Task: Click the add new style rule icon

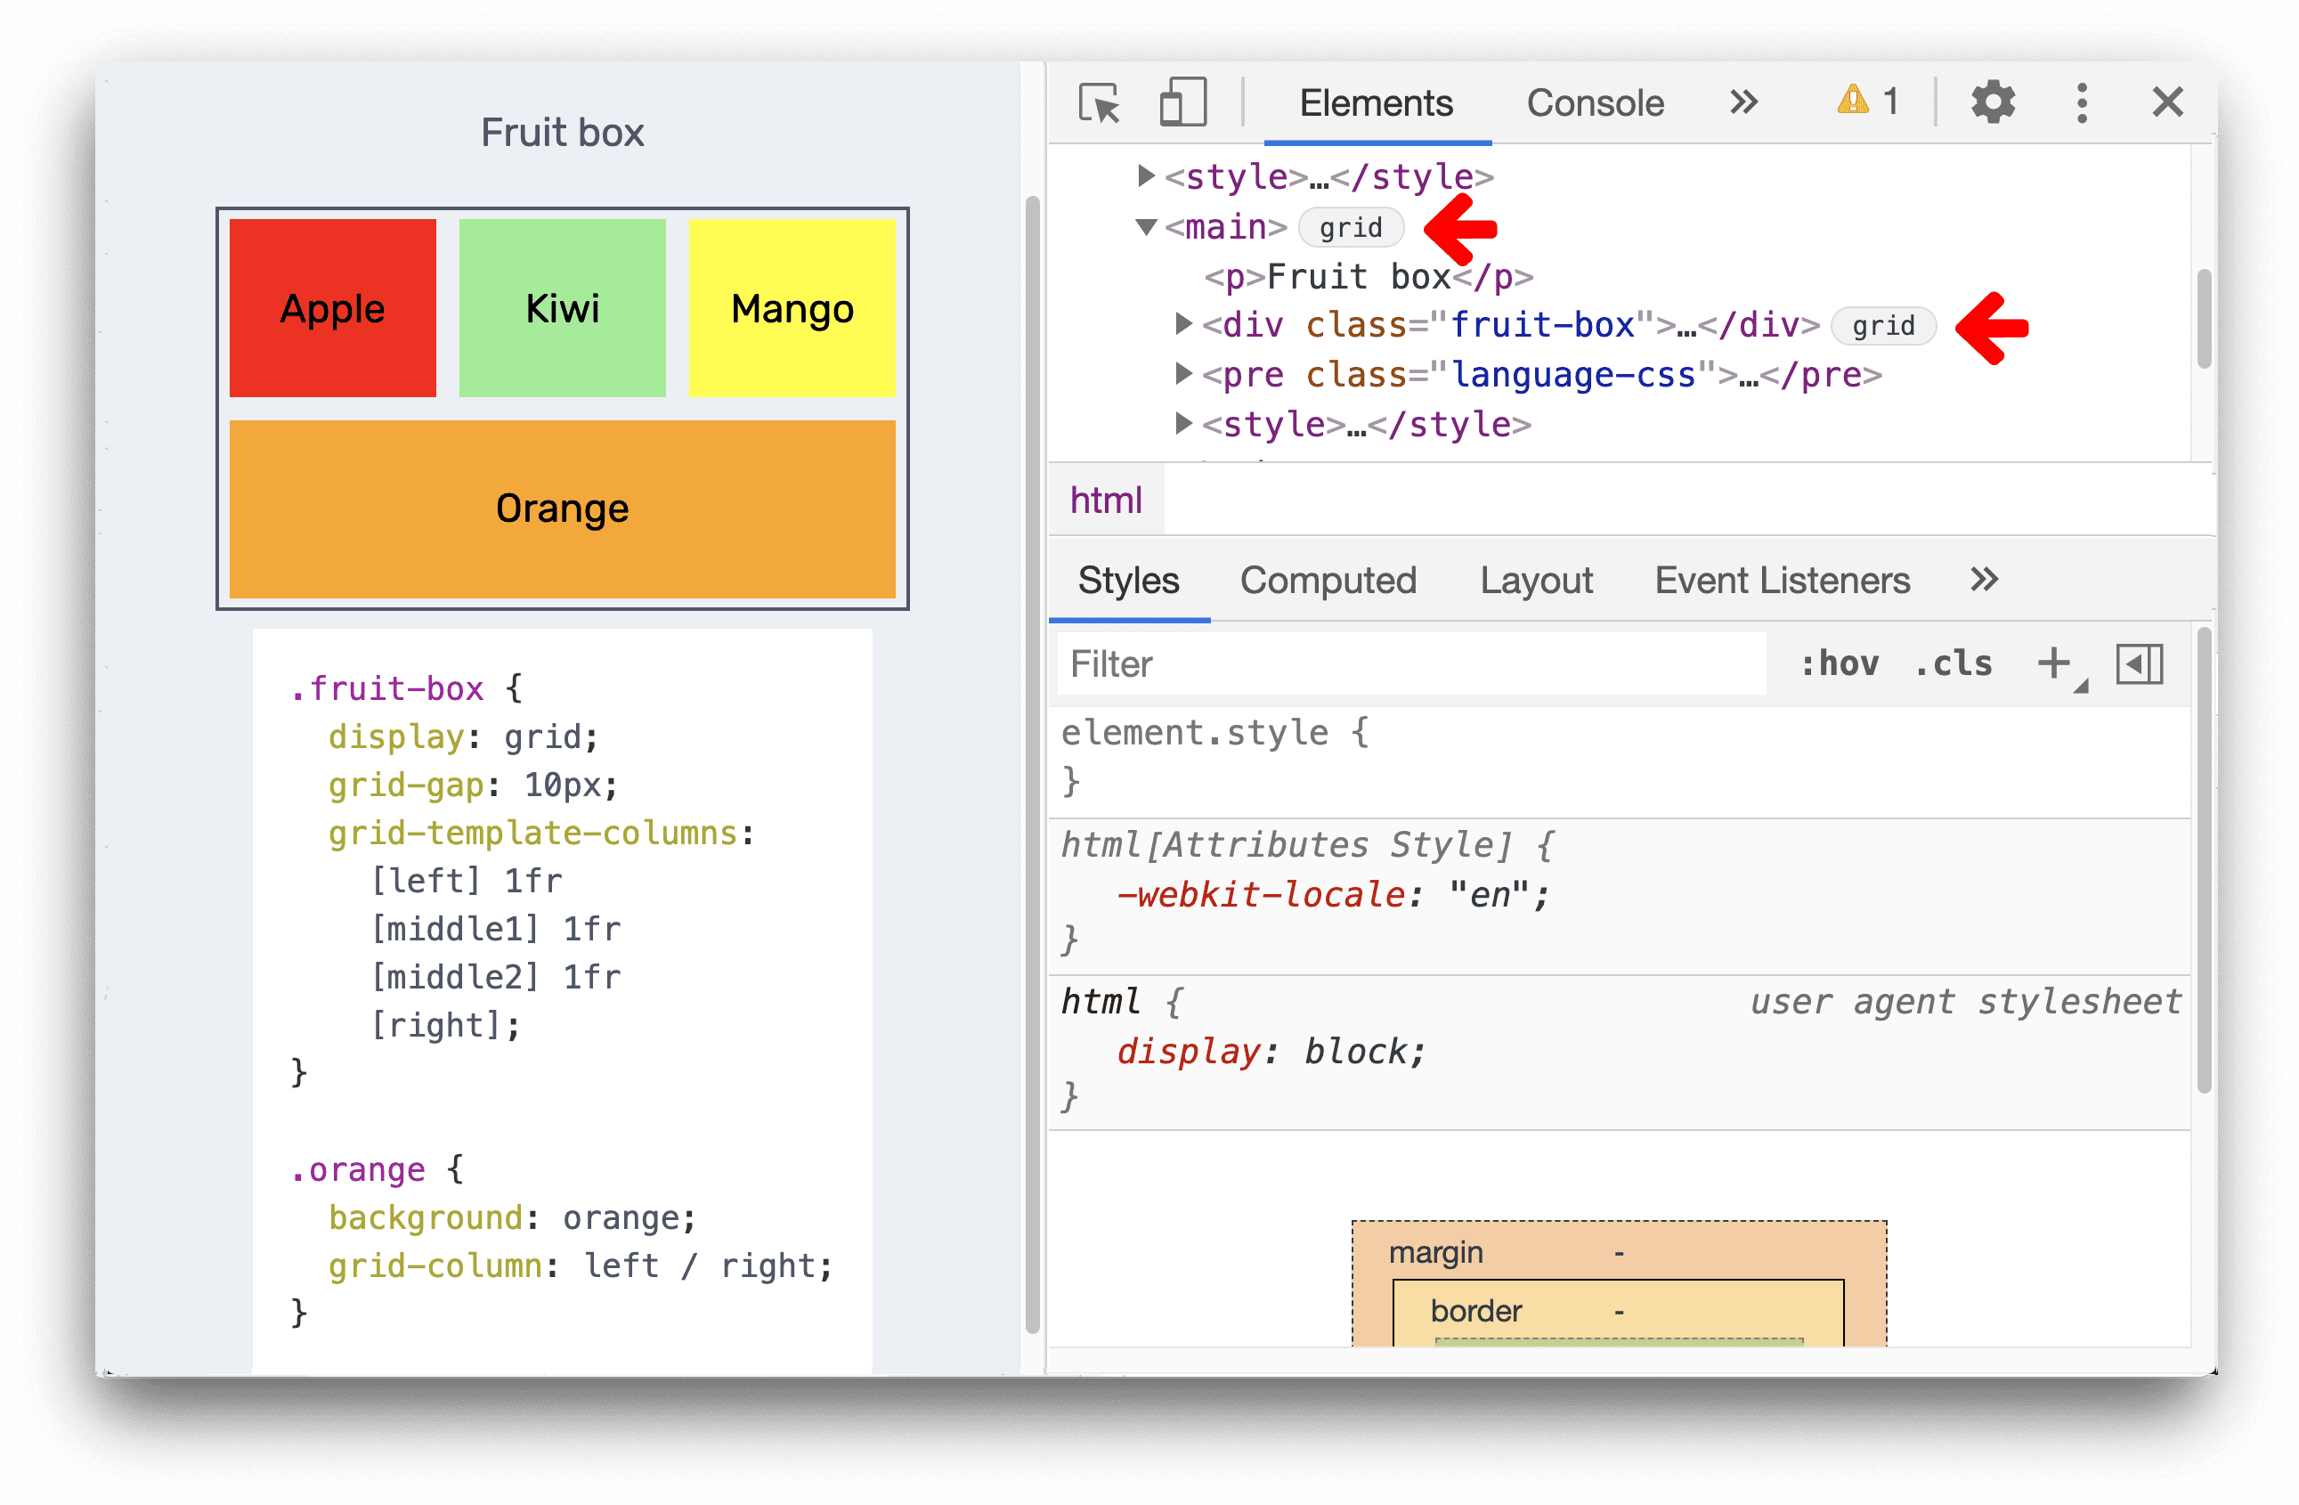Action: [2056, 663]
